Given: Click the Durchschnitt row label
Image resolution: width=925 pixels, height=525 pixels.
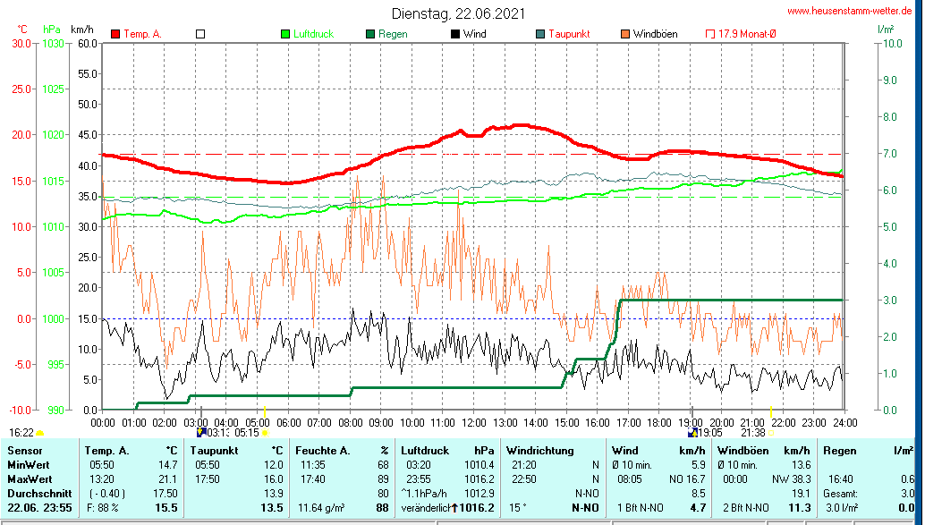Looking at the screenshot, I should pyautogui.click(x=39, y=493).
